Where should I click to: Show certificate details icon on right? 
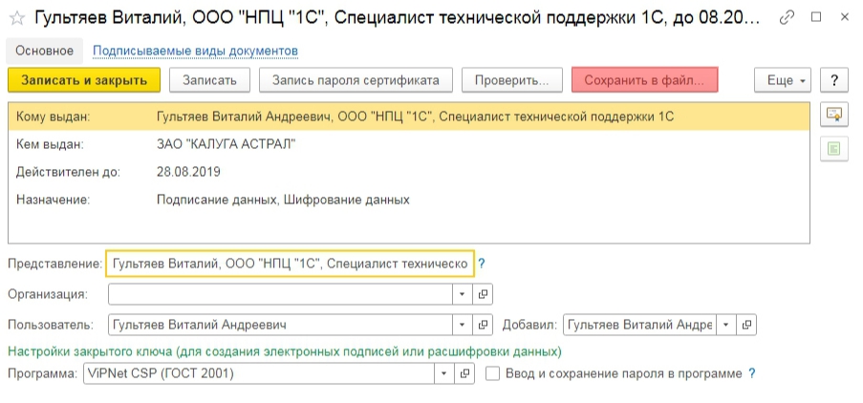(833, 115)
